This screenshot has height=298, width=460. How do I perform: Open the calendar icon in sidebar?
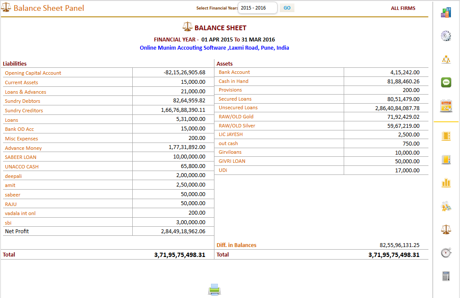(446, 106)
